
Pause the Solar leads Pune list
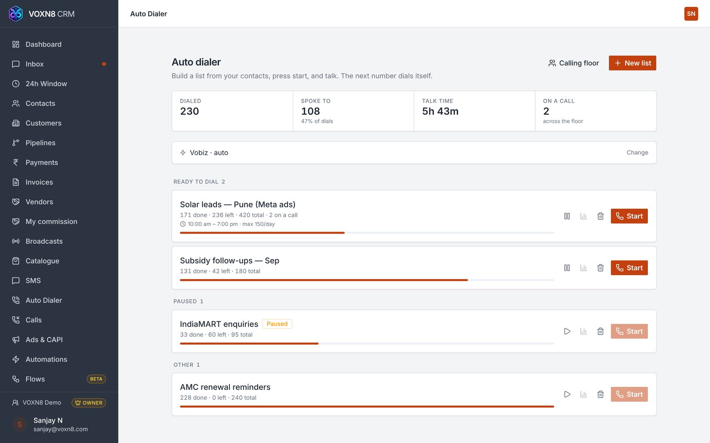(x=567, y=216)
